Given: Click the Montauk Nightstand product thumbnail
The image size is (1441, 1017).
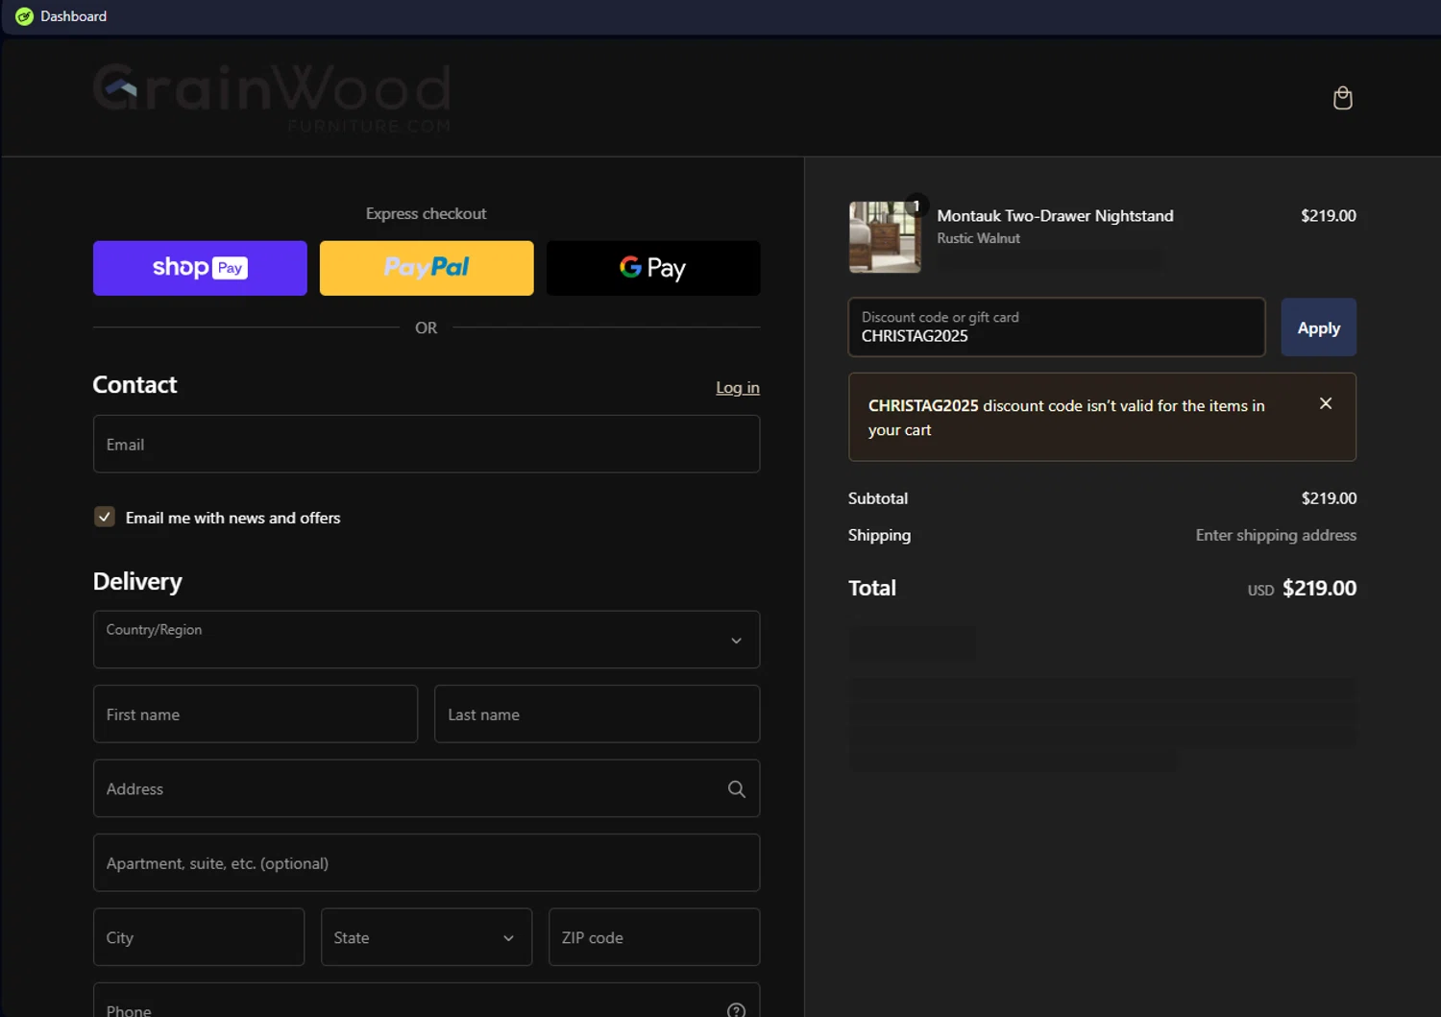Looking at the screenshot, I should tap(885, 237).
